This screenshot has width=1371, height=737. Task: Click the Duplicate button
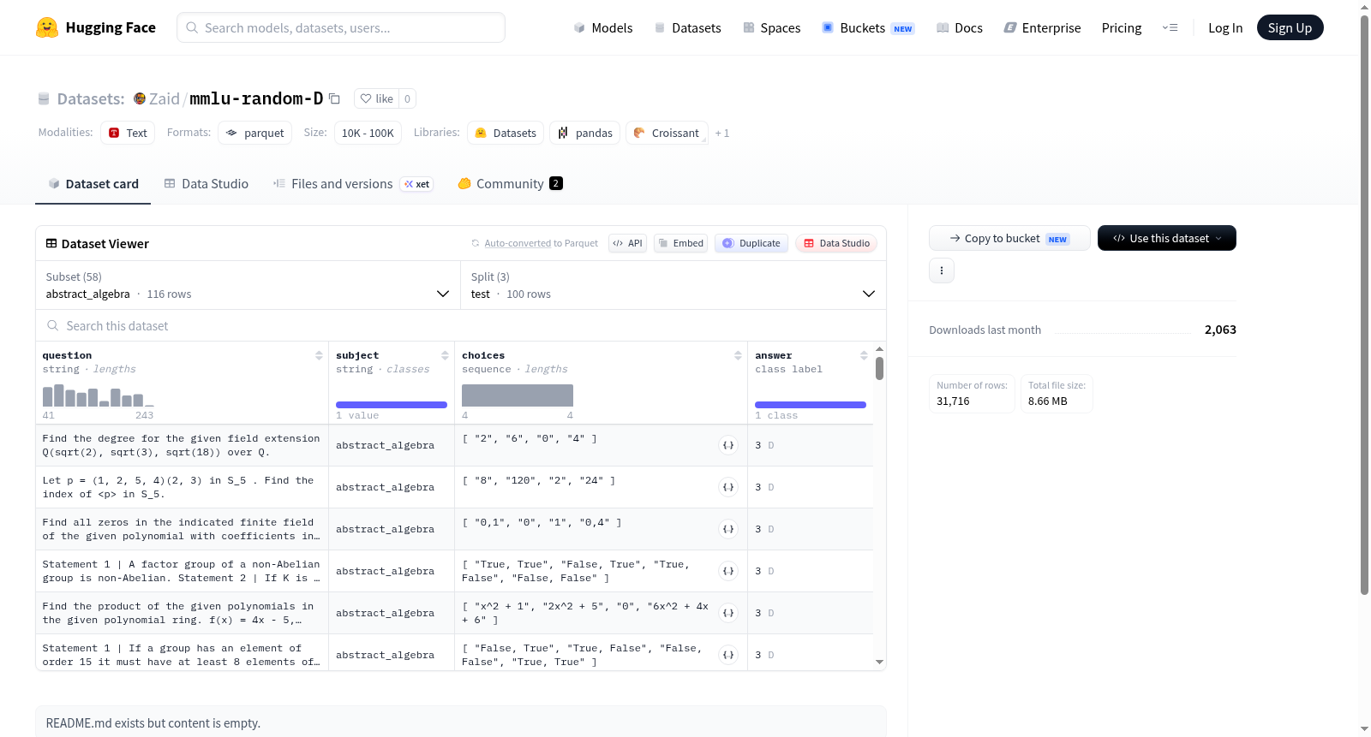click(x=751, y=243)
